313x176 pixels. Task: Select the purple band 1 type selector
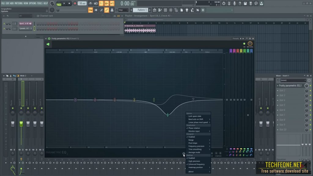coord(231,51)
